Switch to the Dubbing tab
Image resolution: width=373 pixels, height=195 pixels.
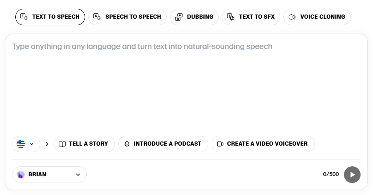coord(194,17)
